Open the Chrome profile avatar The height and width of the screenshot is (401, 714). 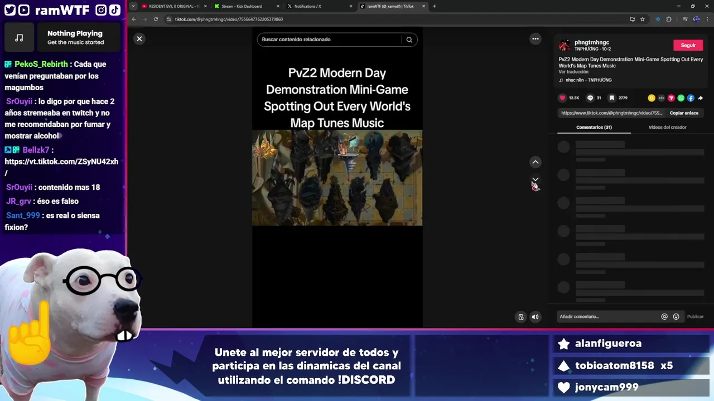point(696,19)
